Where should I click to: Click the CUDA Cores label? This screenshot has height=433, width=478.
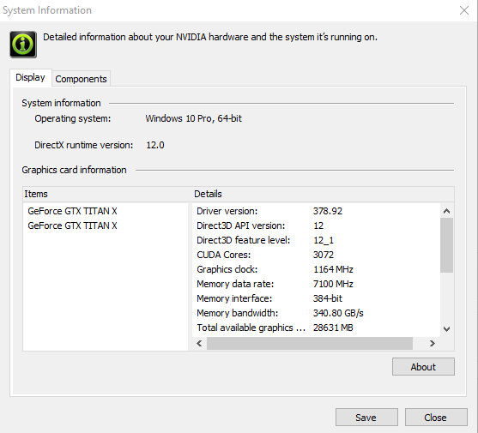pos(224,255)
